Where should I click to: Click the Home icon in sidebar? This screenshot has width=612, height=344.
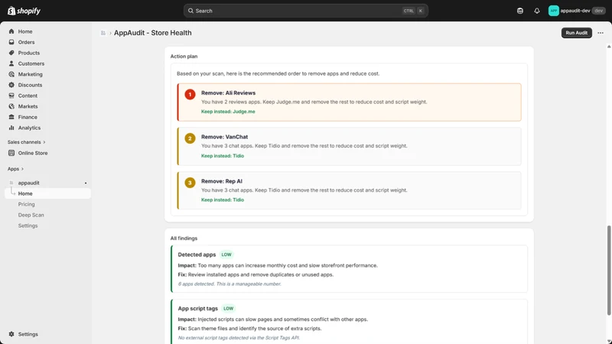click(x=11, y=31)
